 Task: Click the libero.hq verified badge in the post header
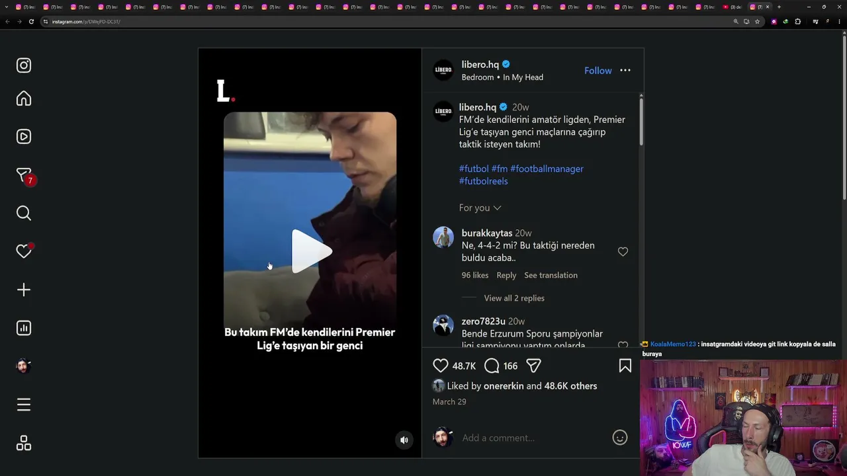click(506, 64)
